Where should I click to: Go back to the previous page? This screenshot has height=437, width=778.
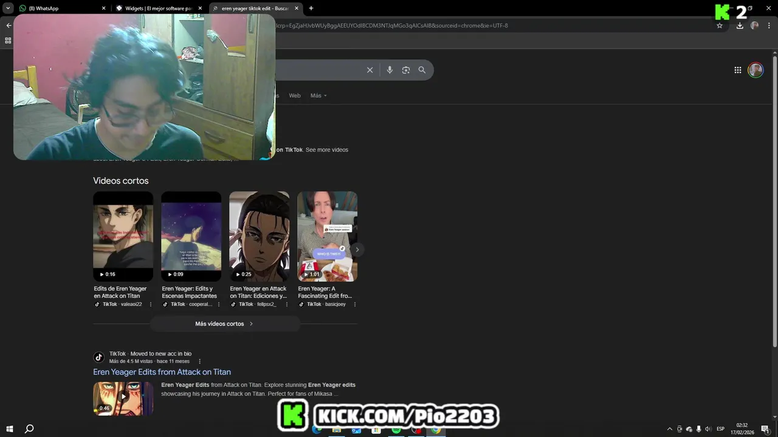[9, 25]
